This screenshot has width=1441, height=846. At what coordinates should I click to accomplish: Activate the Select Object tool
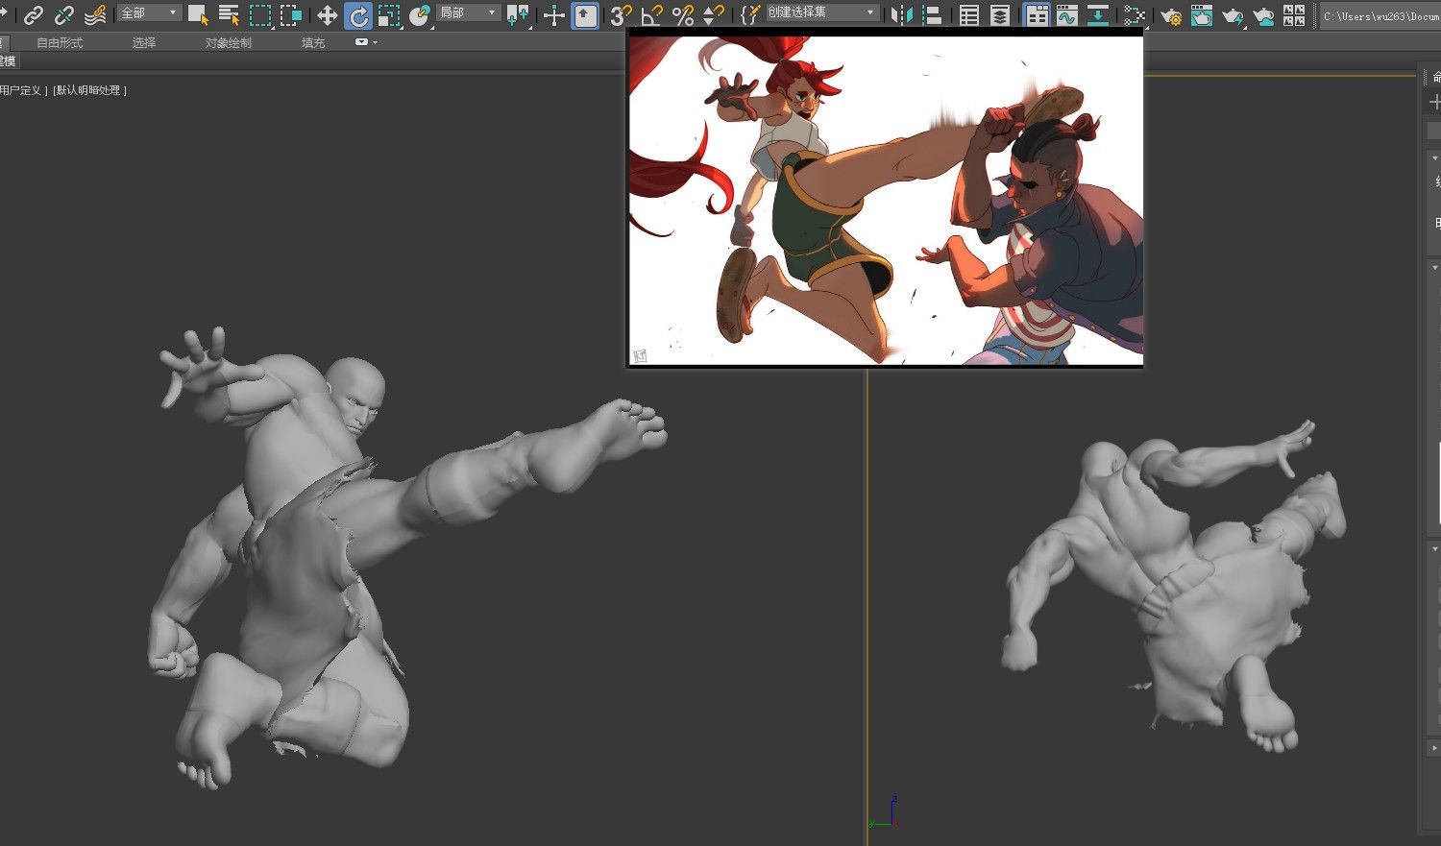point(199,14)
